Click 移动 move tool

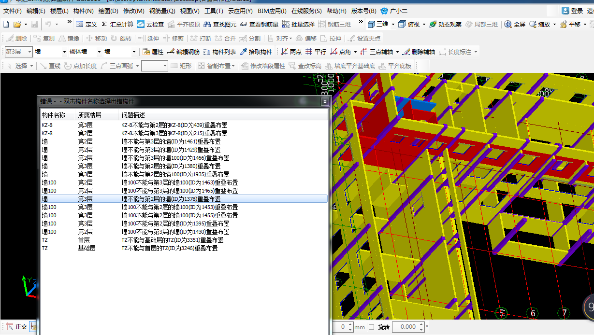[x=96, y=38]
